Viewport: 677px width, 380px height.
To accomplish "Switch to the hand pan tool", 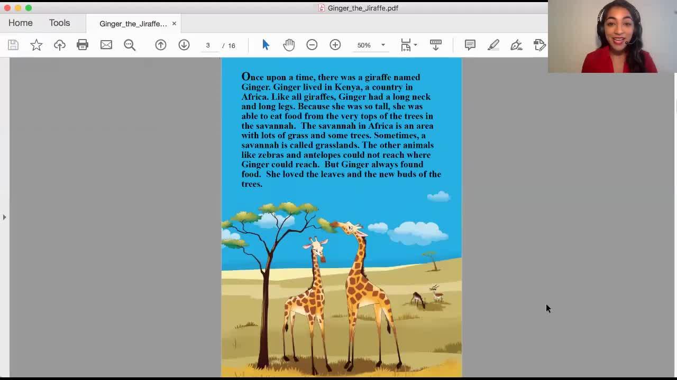I will [289, 45].
